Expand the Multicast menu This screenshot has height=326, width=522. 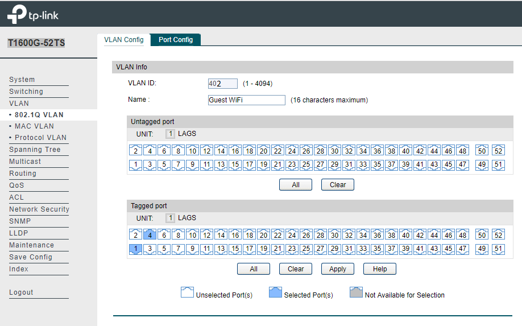point(25,162)
